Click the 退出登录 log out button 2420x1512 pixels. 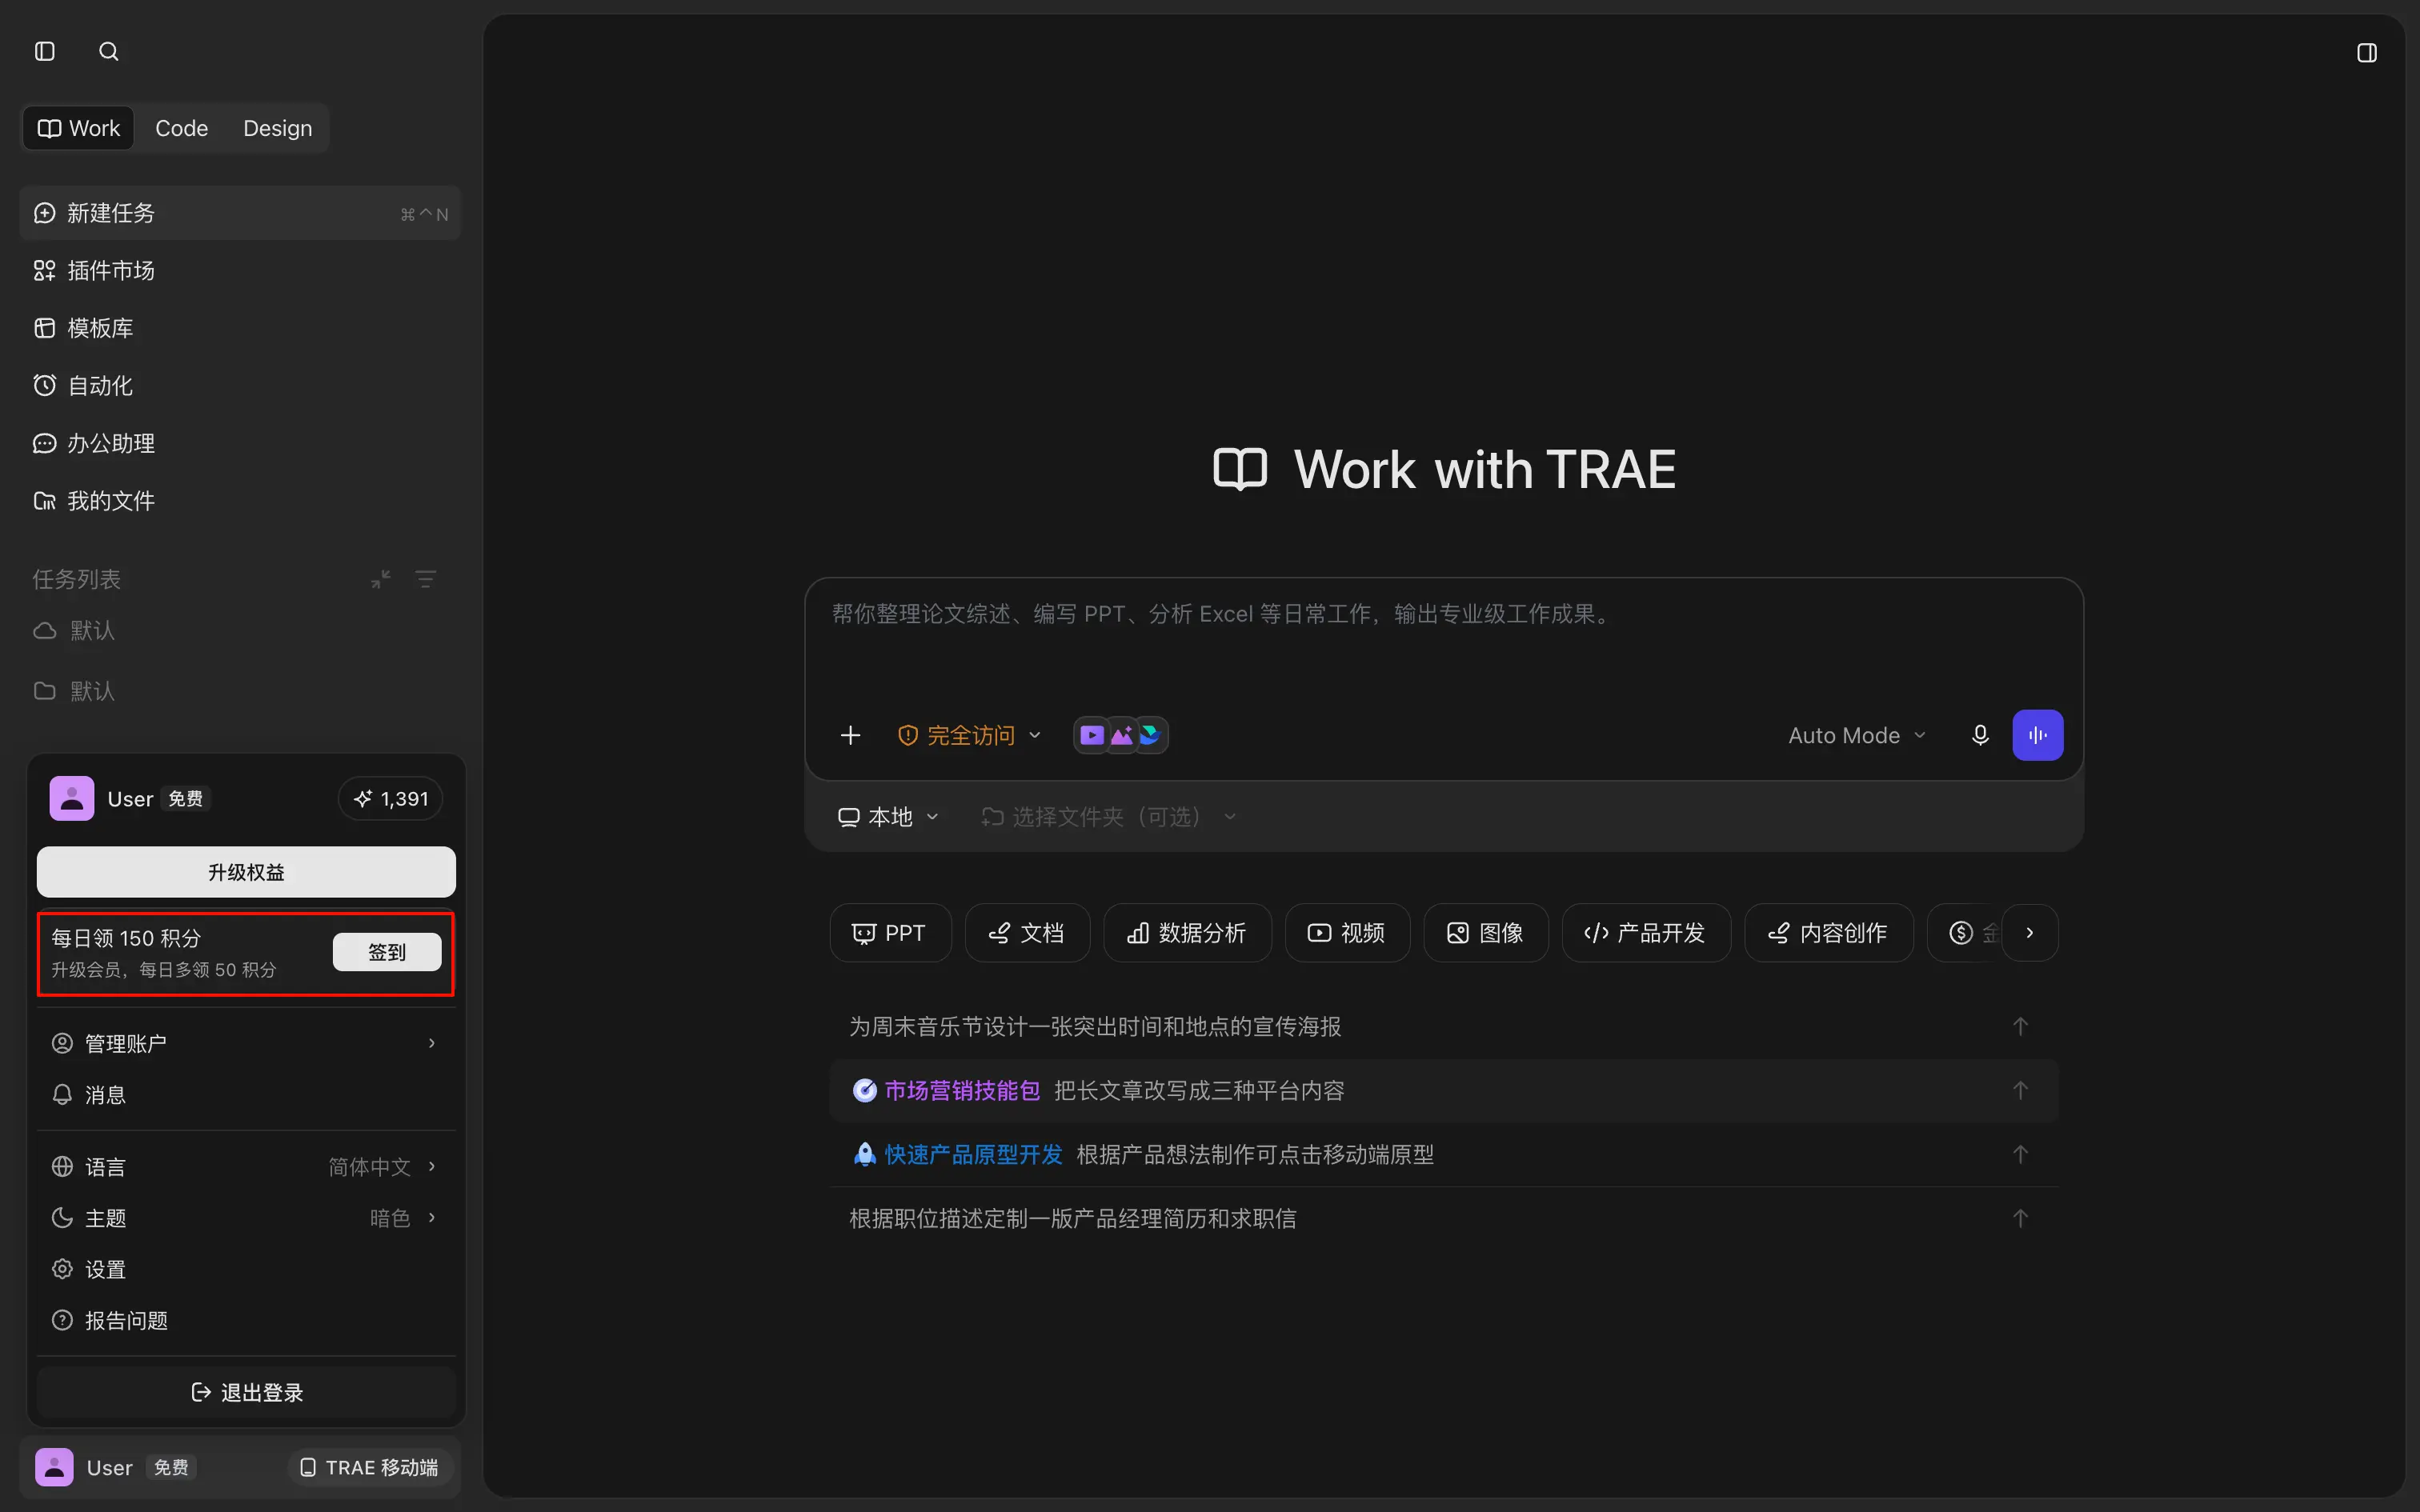coord(246,1392)
